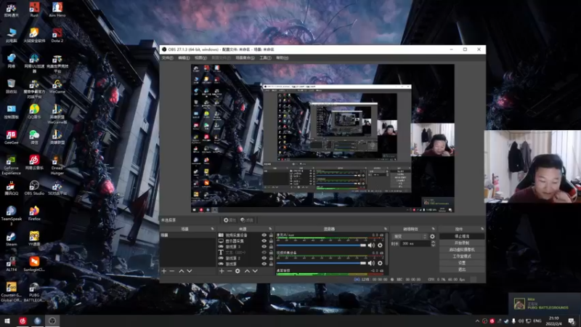Select the Rust desktop shortcut

click(x=34, y=9)
